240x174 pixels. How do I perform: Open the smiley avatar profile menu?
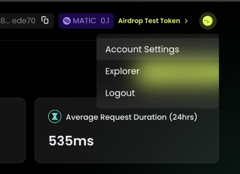208,21
